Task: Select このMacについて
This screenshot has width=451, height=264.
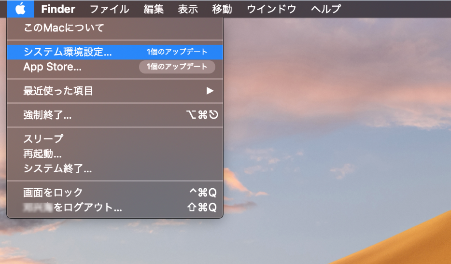Action: click(115, 28)
